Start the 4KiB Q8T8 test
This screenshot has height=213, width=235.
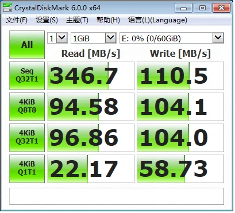pos(27,107)
